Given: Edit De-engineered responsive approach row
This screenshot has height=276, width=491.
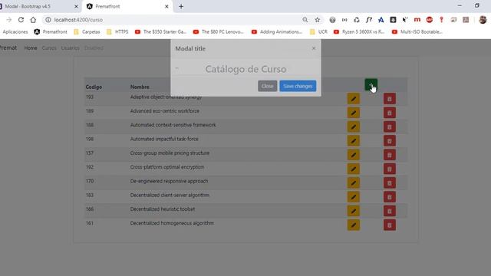Looking at the screenshot, I should point(353,183).
